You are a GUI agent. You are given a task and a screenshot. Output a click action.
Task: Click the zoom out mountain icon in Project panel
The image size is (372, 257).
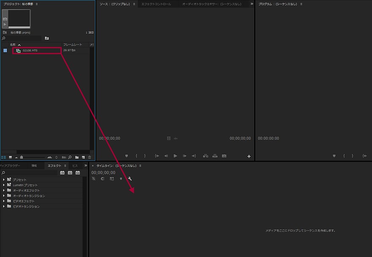[16, 158]
